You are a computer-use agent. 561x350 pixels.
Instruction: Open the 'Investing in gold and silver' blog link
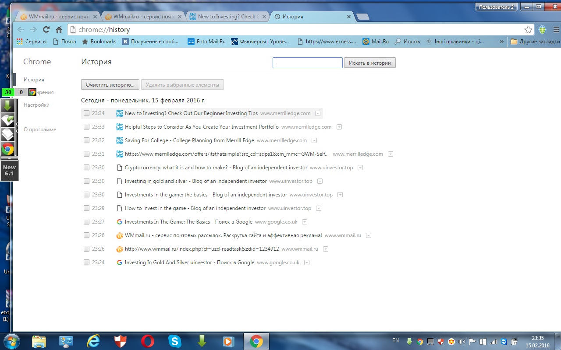[195, 181]
